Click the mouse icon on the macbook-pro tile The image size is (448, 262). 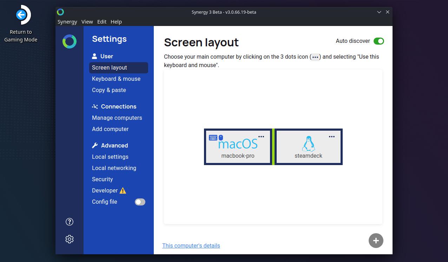[221, 138]
